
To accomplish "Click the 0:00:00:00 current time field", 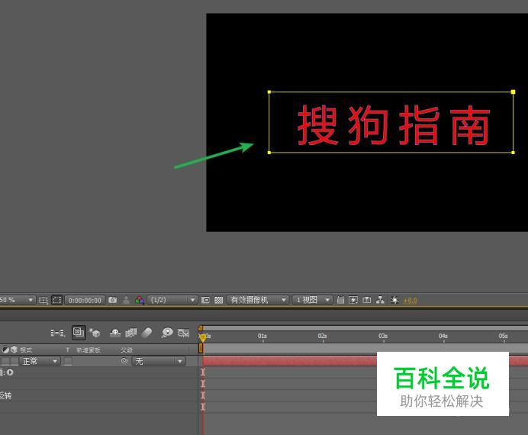I will 85,301.
